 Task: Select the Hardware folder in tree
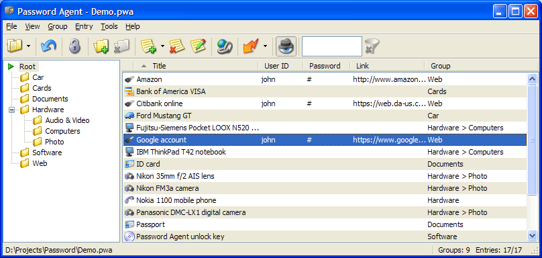(x=48, y=110)
